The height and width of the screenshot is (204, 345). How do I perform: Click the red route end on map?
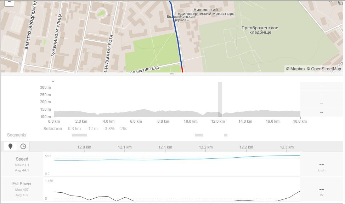(x=182, y=69)
